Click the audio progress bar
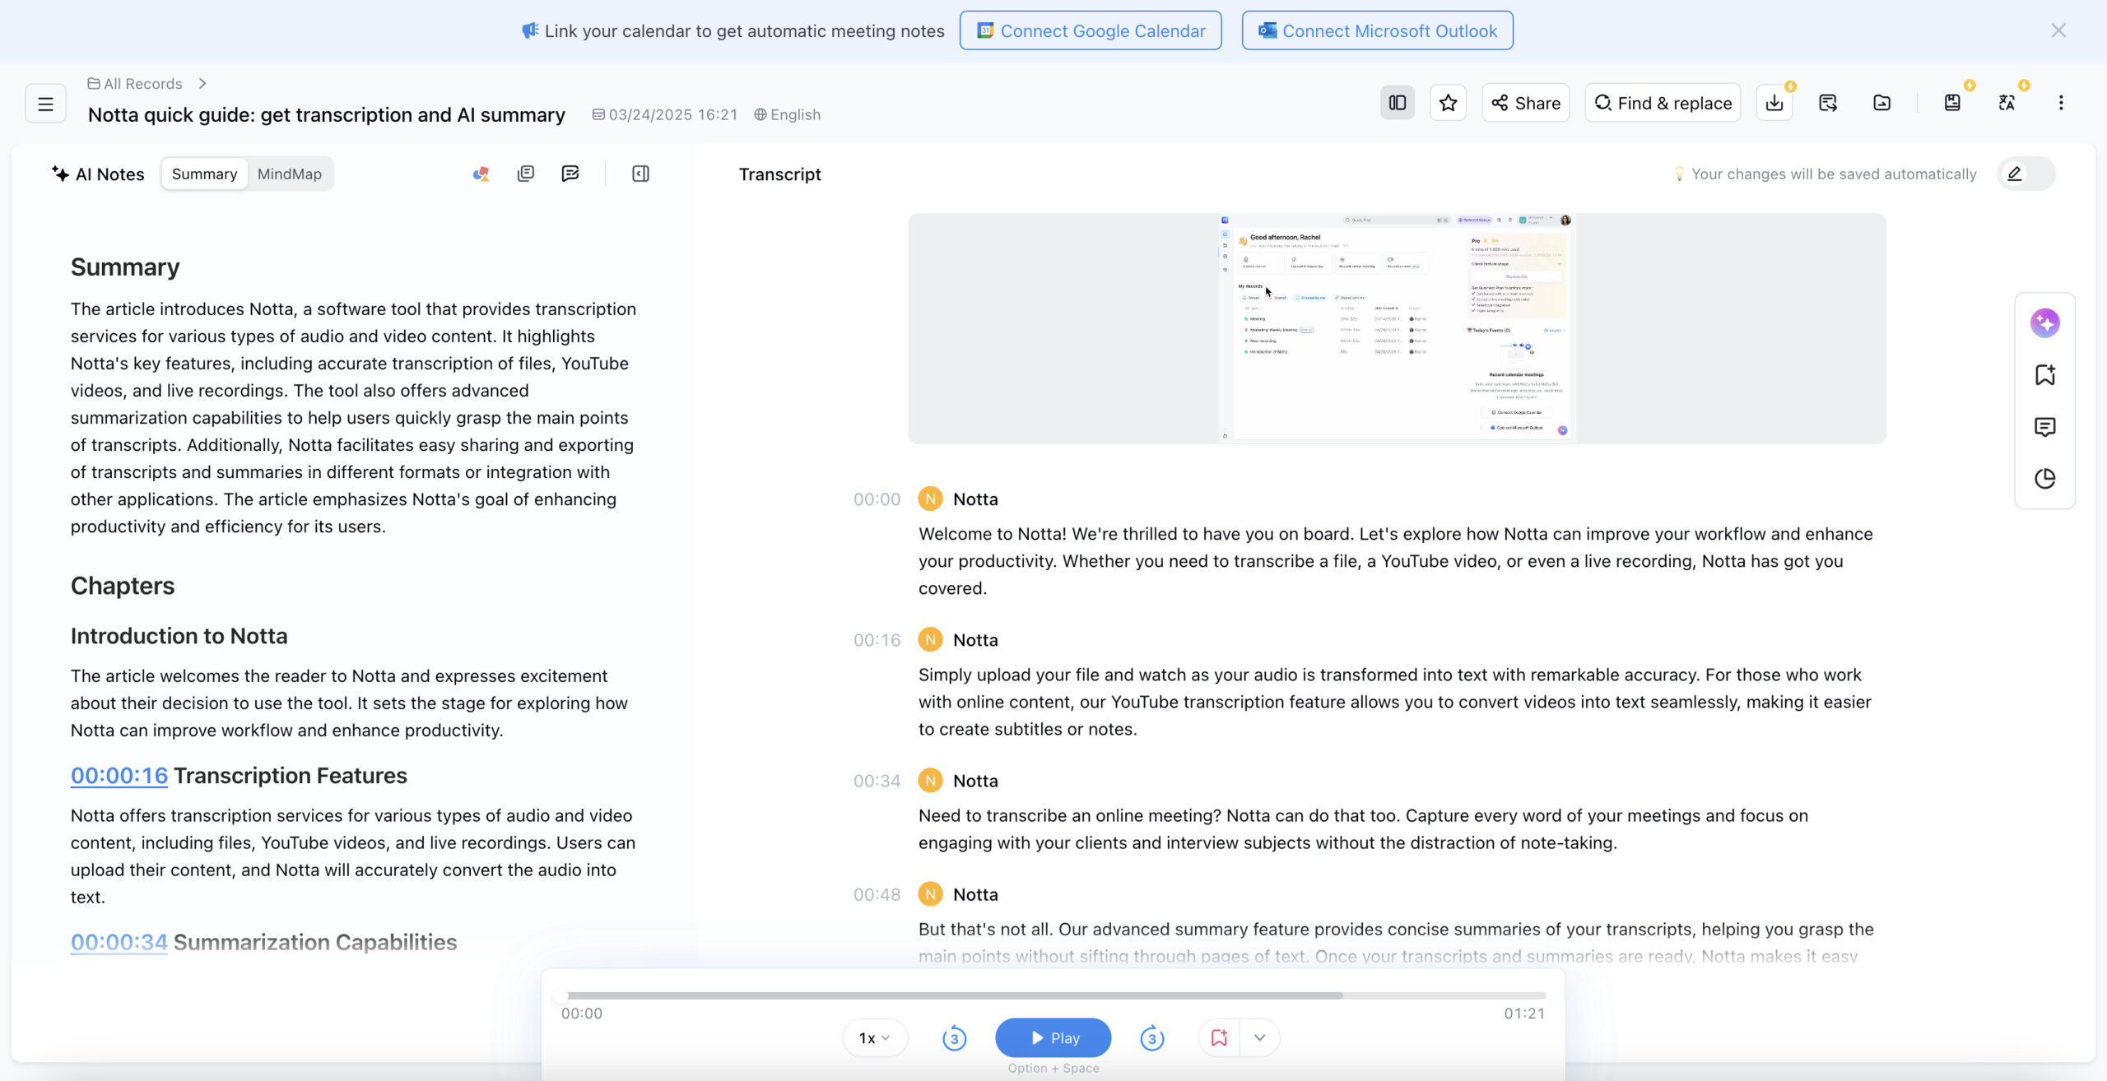 tap(1053, 995)
